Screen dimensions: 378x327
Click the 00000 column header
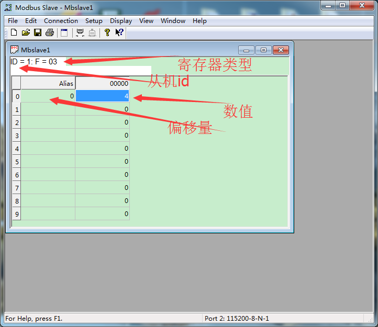pos(103,83)
